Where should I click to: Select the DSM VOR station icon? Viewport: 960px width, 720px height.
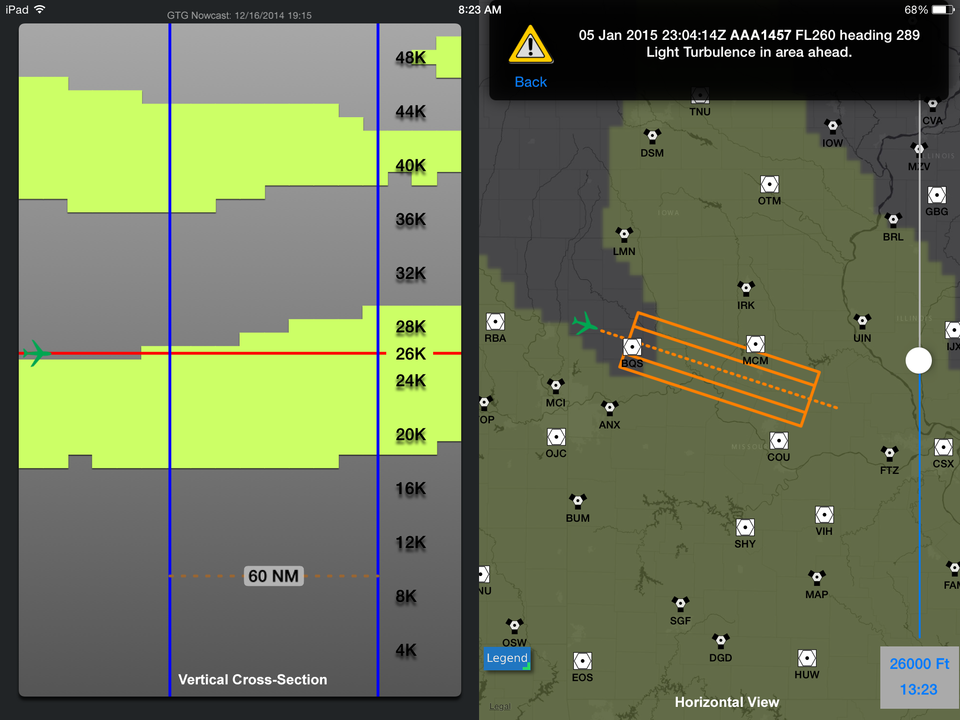pyautogui.click(x=652, y=136)
